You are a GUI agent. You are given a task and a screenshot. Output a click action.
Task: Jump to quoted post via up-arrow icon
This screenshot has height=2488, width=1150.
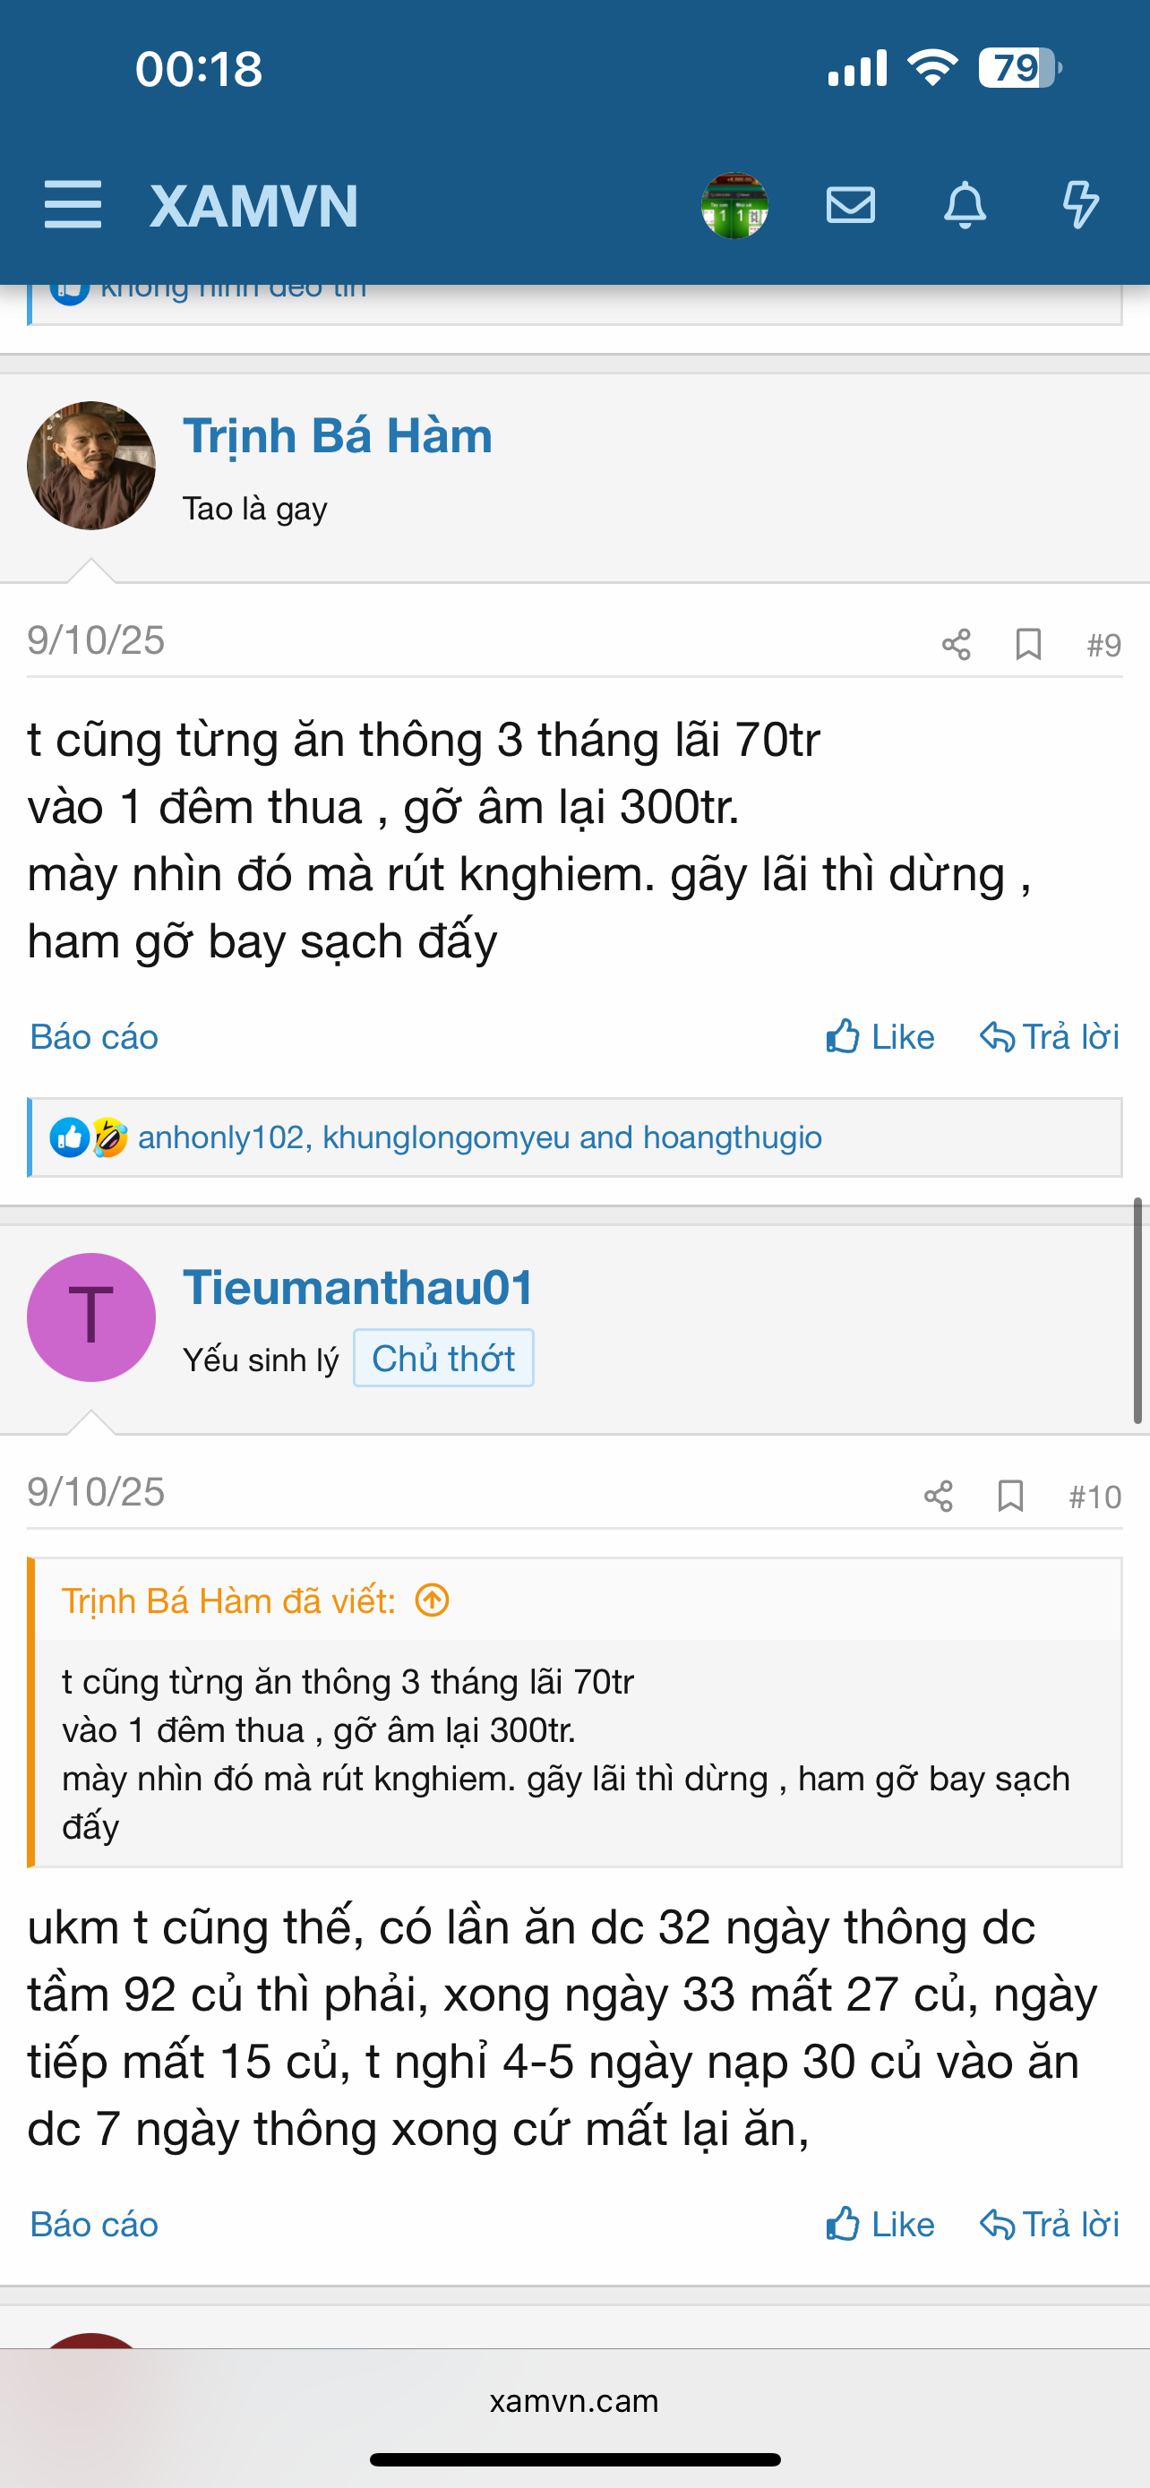coord(432,1600)
